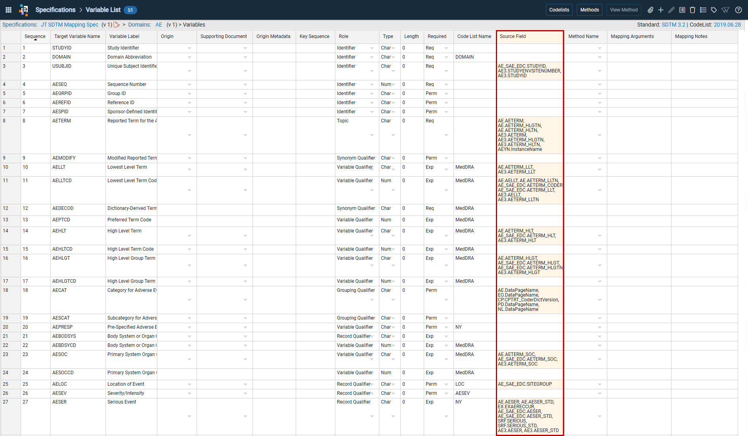Open attachments via the paperclip icon
Screen dimensions: 748x436
click(x=650, y=10)
